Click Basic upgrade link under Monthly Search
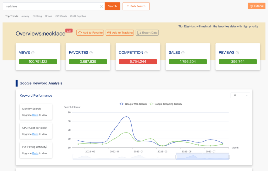 coord(35,115)
